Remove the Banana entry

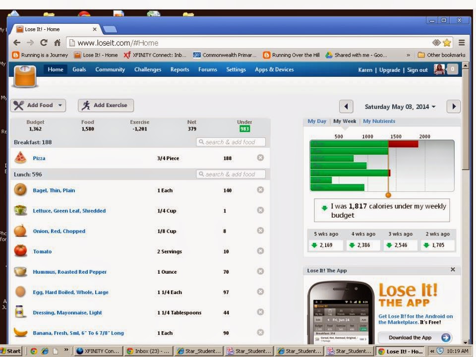[260, 332]
